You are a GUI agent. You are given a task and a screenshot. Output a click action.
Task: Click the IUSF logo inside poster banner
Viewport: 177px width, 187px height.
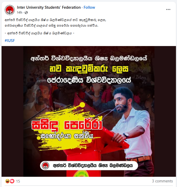45,166
